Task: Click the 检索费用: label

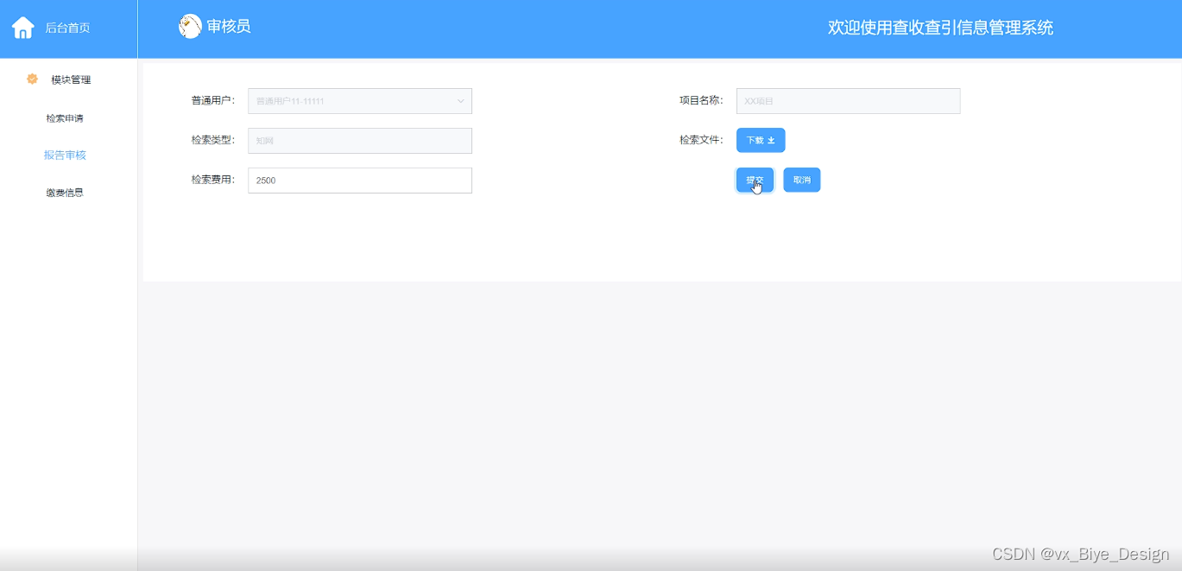Action: (x=213, y=181)
